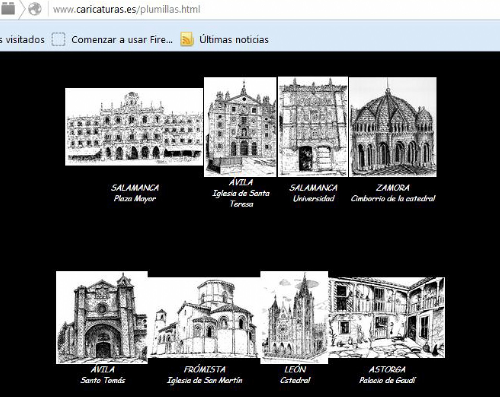Open the Últimas noticias bookmark

click(x=234, y=40)
